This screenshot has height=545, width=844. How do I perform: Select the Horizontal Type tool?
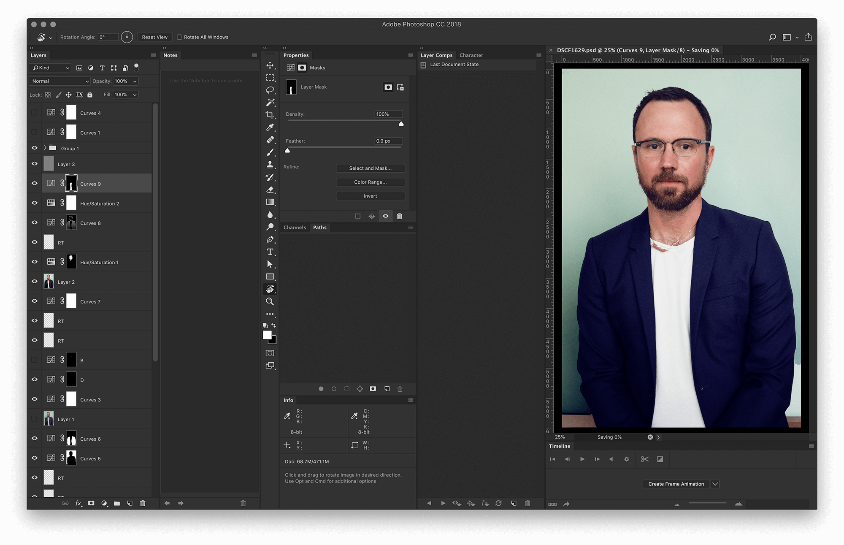pyautogui.click(x=270, y=252)
